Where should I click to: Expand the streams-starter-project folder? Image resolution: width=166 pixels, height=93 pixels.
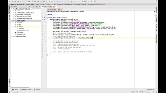13,19
